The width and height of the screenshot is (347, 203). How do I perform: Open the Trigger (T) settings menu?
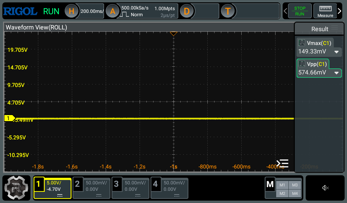pyautogui.click(x=228, y=11)
